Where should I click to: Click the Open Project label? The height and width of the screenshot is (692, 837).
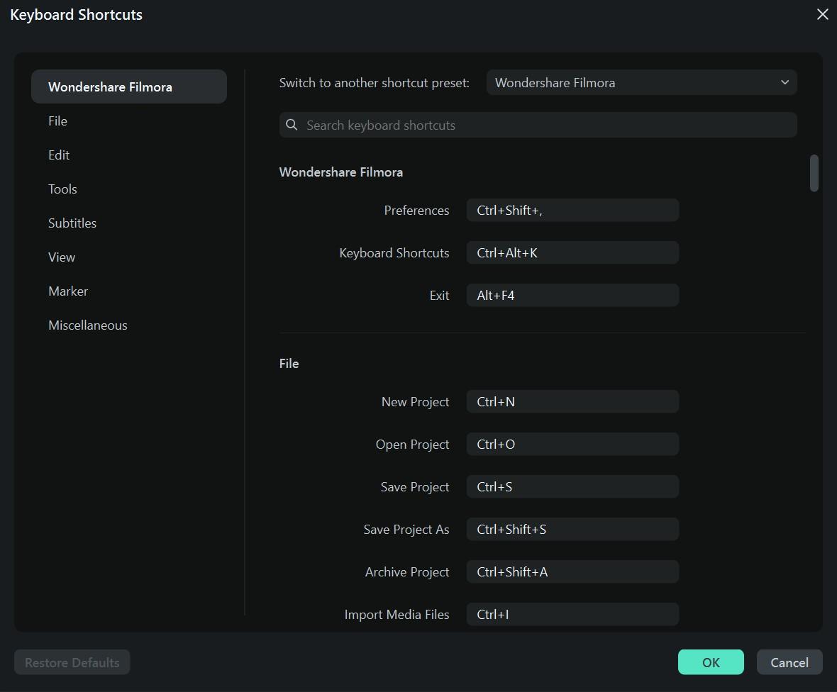[x=412, y=445]
